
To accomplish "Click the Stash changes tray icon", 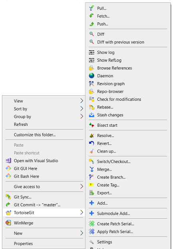I will click(x=91, y=115).
